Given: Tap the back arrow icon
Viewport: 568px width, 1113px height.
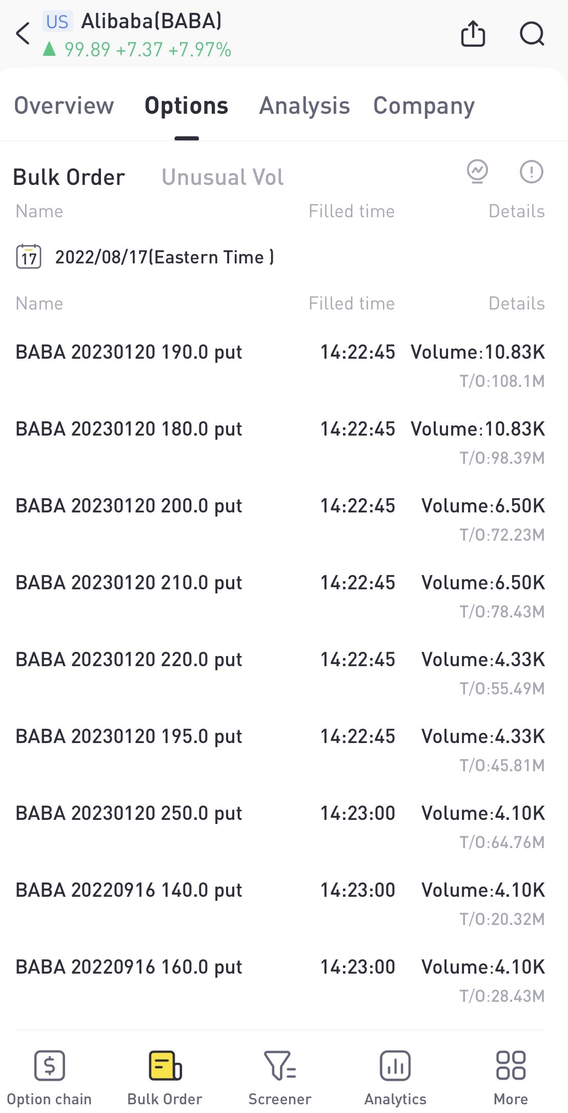Looking at the screenshot, I should click(x=23, y=34).
